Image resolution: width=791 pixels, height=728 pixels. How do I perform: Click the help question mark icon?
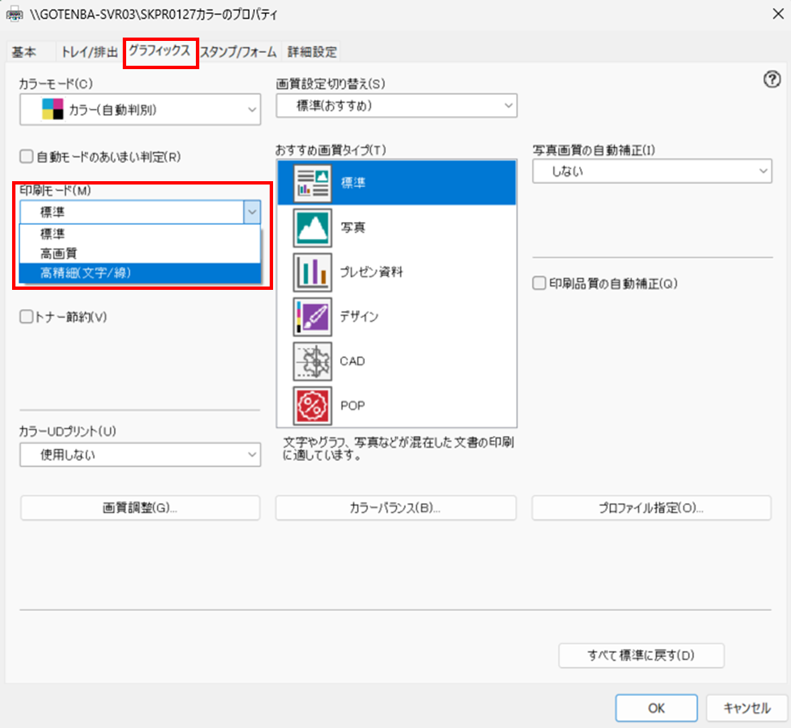(x=772, y=80)
